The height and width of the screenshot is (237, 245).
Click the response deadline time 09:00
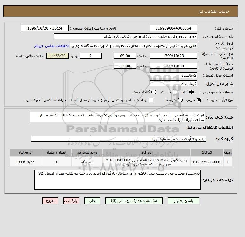125,56
